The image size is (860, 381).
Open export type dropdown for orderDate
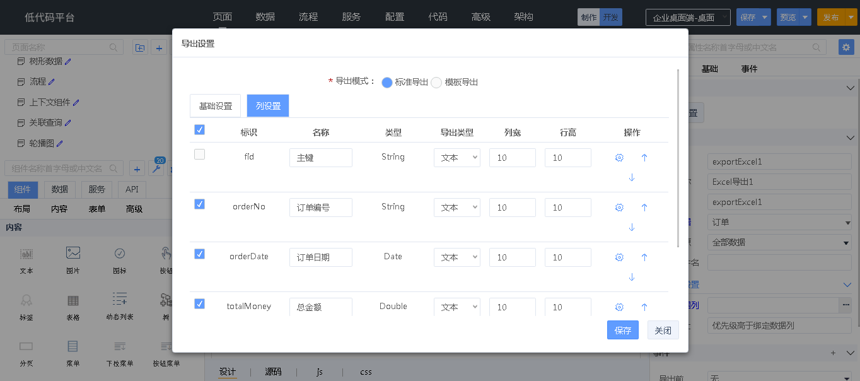click(x=457, y=257)
